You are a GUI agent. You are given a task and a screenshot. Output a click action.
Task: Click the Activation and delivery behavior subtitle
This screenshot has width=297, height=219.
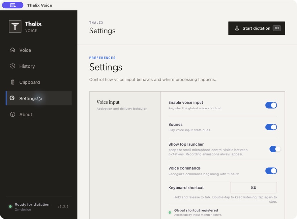pyautogui.click(x=122, y=109)
